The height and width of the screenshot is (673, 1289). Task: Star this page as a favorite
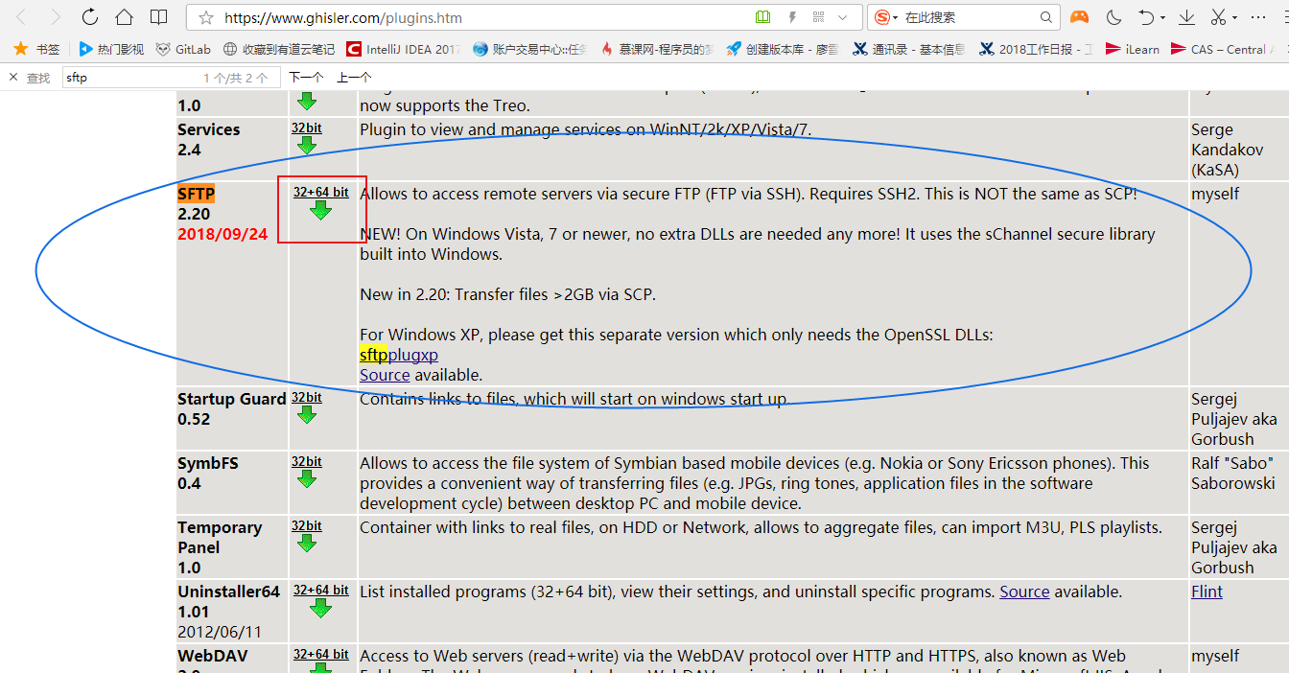click(x=205, y=17)
